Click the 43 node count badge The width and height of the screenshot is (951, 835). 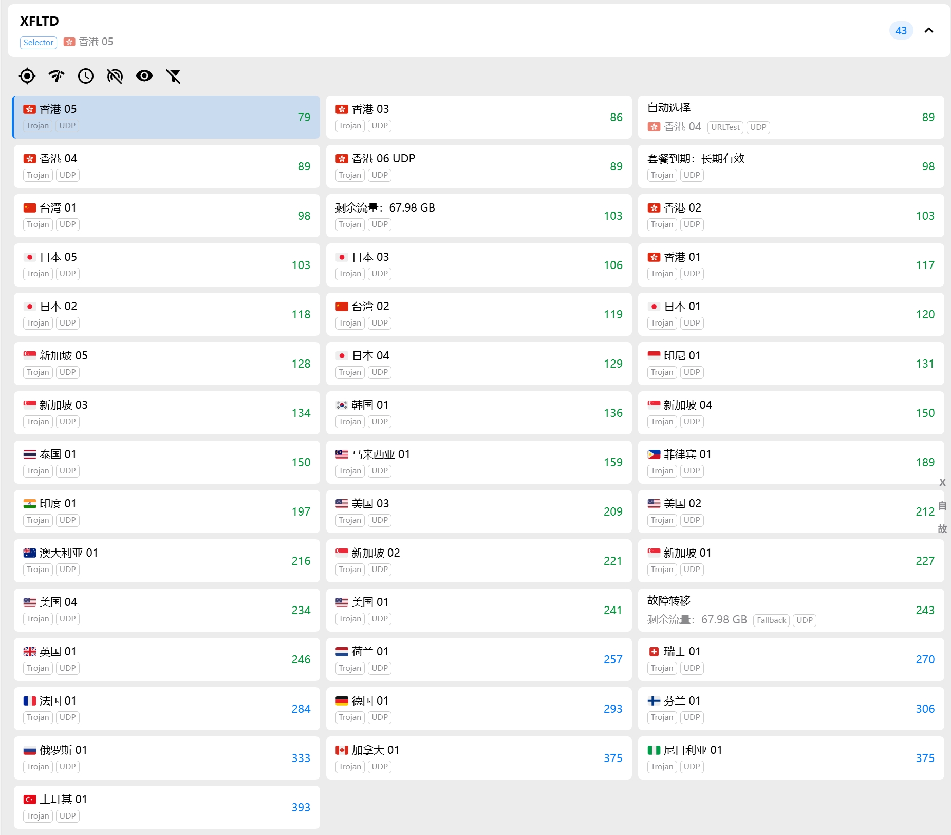(x=901, y=30)
